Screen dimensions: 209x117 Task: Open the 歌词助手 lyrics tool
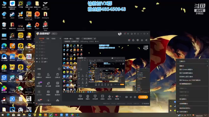(57, 93)
